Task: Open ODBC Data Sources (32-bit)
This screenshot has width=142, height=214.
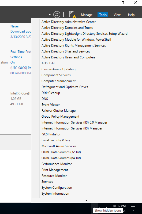Action: point(61,152)
